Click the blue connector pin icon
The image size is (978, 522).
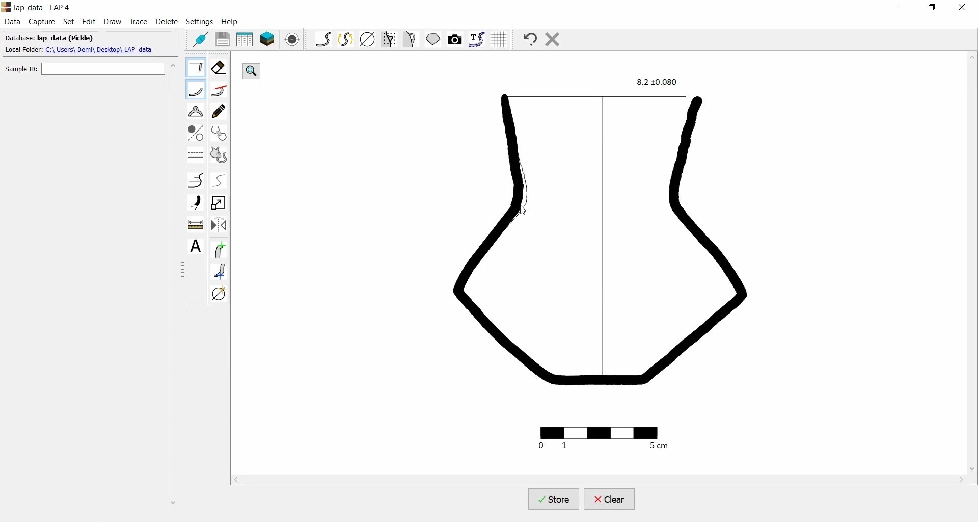pos(201,39)
